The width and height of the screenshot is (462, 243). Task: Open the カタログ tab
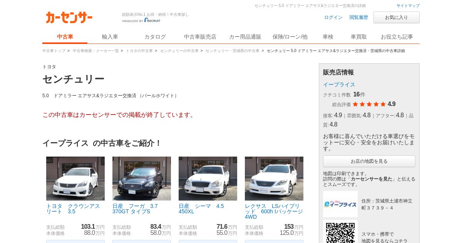pos(155,37)
